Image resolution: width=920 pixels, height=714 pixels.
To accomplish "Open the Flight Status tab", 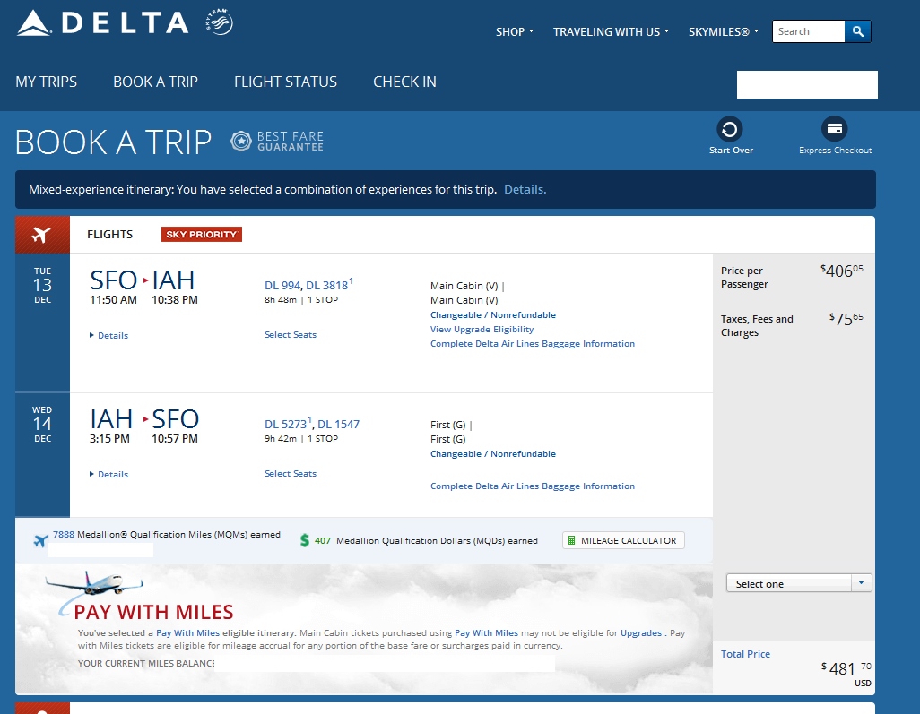I will tap(285, 82).
